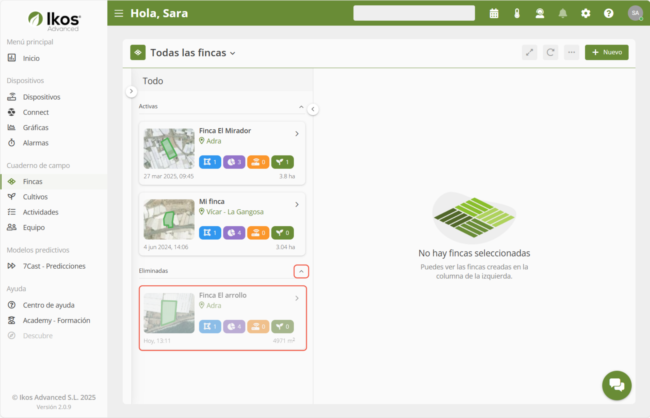Collapse the Activas section chevron
The image size is (650, 418).
tap(301, 107)
